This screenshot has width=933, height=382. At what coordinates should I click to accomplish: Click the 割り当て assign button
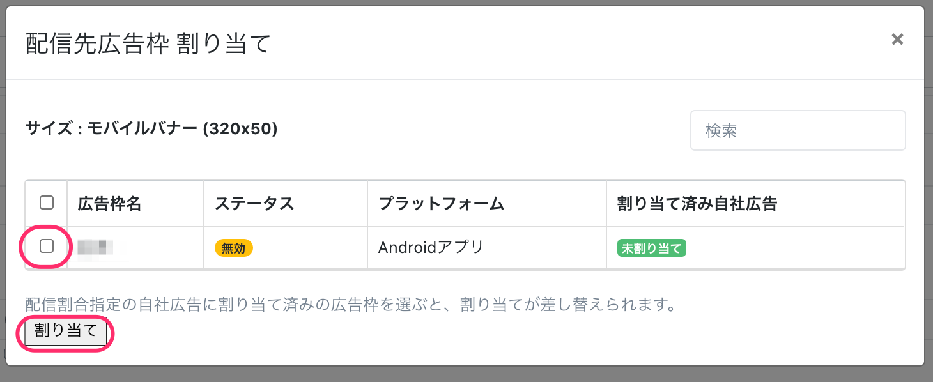coord(64,332)
